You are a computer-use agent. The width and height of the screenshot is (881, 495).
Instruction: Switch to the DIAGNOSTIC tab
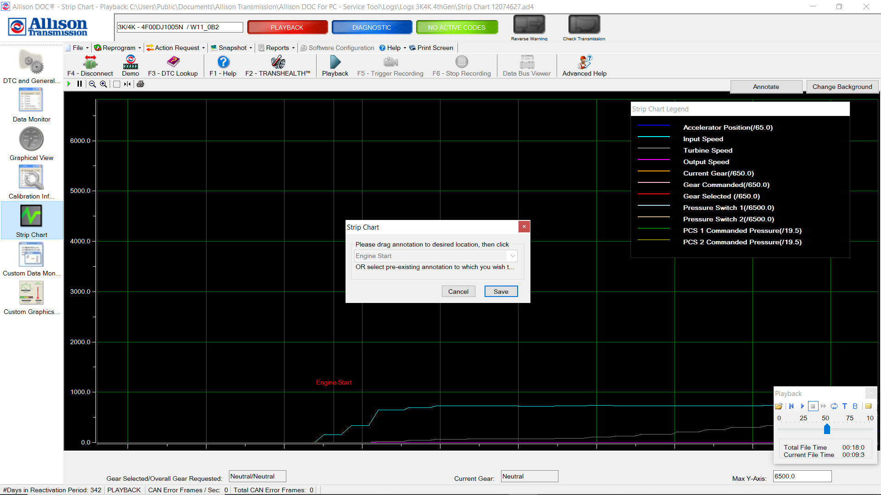(372, 27)
